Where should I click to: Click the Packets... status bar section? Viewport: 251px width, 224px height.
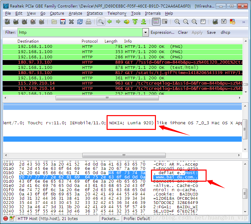click(111, 218)
